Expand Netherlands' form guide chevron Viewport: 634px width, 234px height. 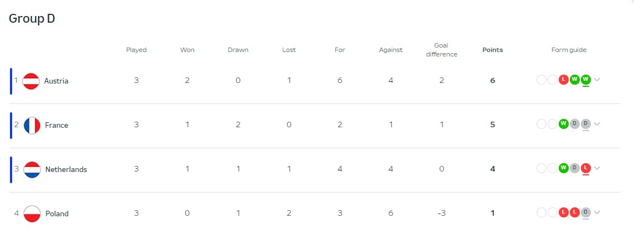597,168
